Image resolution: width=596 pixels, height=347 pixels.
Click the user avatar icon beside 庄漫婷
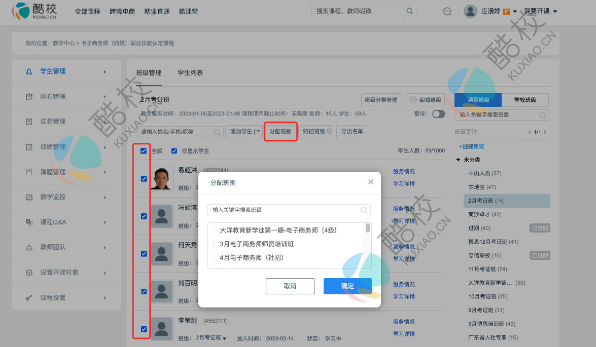(x=470, y=11)
